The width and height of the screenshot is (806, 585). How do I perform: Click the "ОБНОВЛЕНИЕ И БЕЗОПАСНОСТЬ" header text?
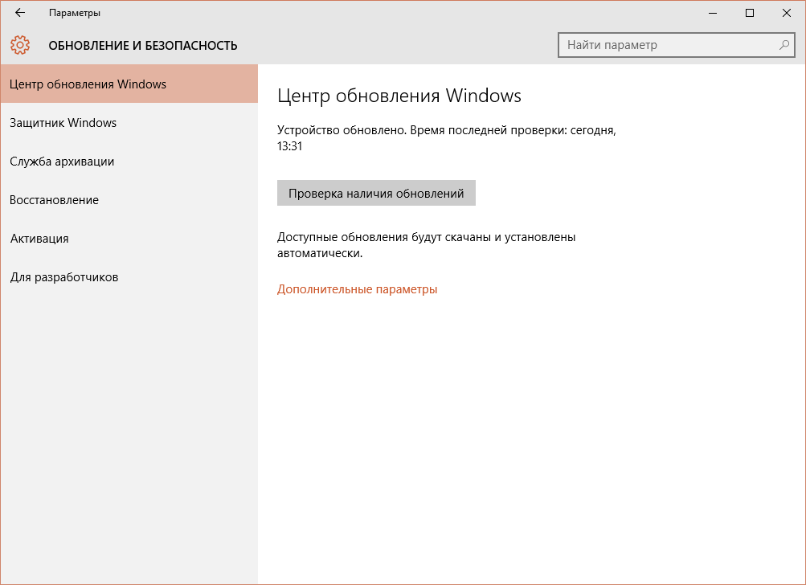click(x=143, y=46)
